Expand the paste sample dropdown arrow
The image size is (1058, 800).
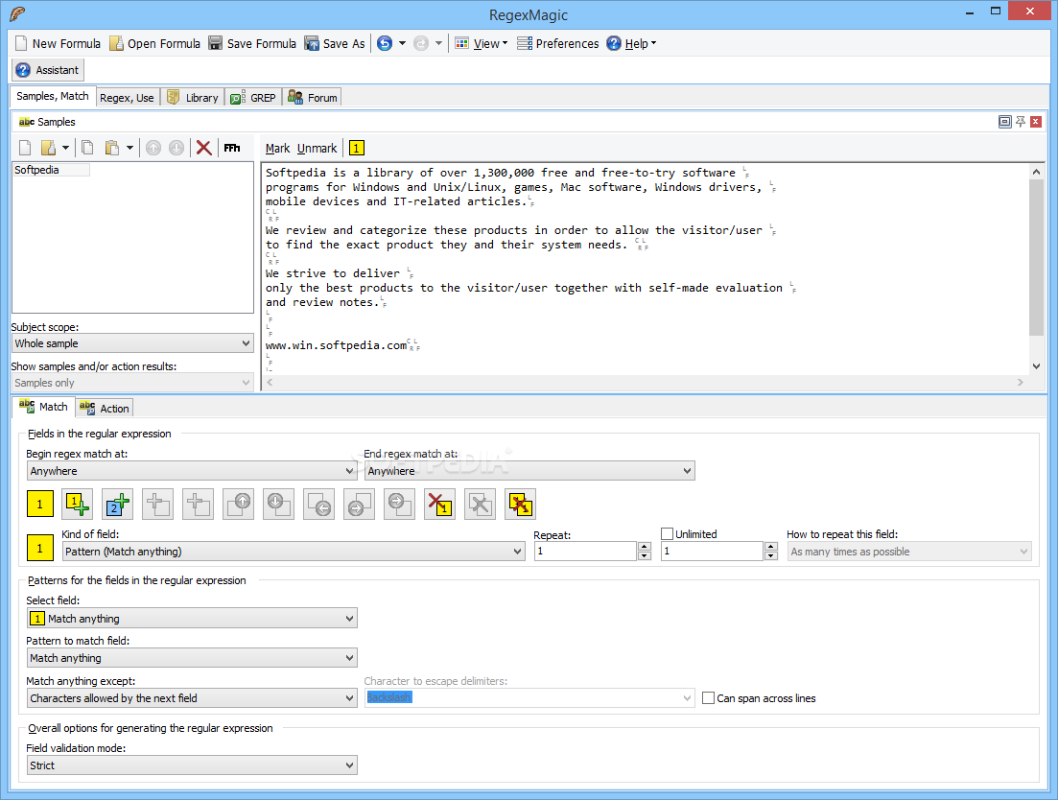click(129, 148)
